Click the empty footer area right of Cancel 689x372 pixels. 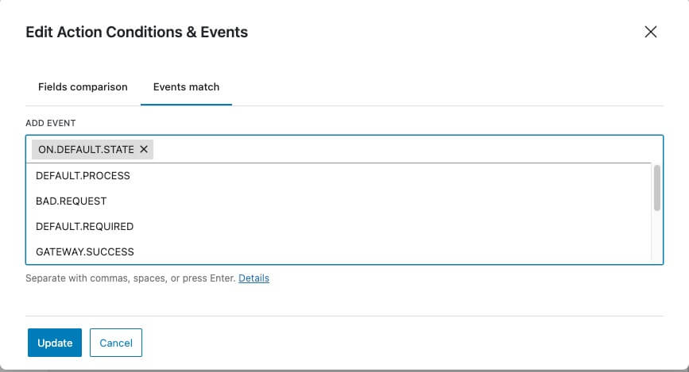click(x=397, y=343)
